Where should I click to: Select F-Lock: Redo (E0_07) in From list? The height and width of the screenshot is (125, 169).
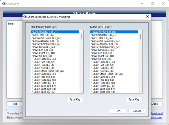(x=55, y=80)
